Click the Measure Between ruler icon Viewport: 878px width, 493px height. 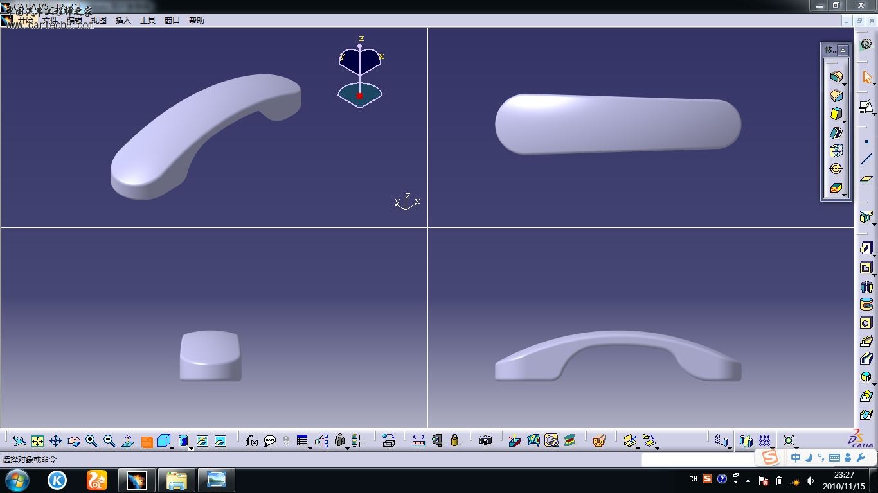(418, 441)
